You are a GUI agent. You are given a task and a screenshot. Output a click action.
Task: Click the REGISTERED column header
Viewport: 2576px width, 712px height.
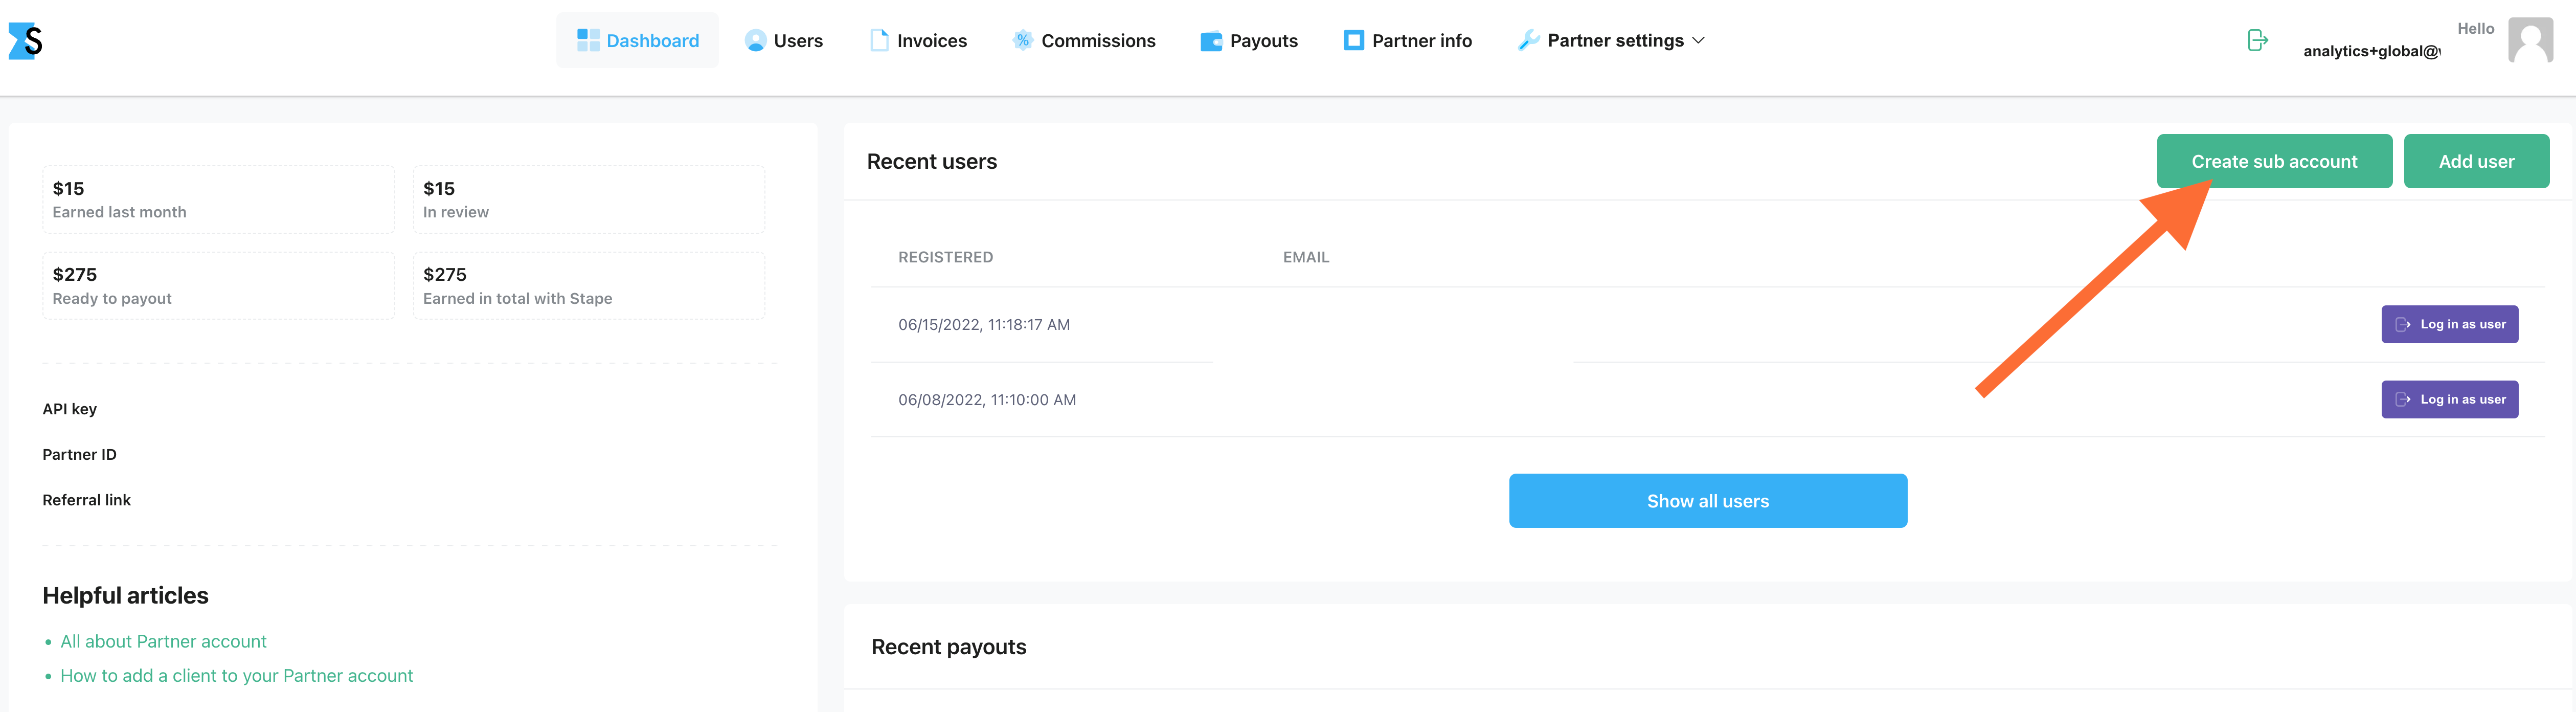pyautogui.click(x=945, y=257)
